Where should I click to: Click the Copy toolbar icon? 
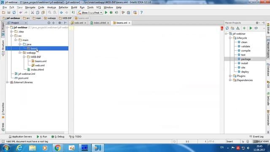(38, 13)
